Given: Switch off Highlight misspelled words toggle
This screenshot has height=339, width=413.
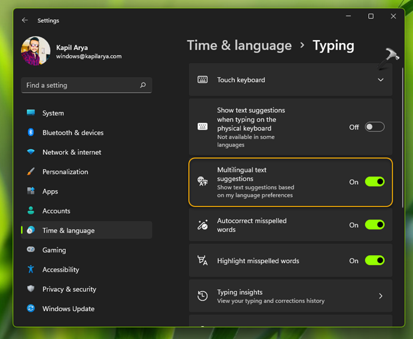Looking at the screenshot, I should (375, 261).
